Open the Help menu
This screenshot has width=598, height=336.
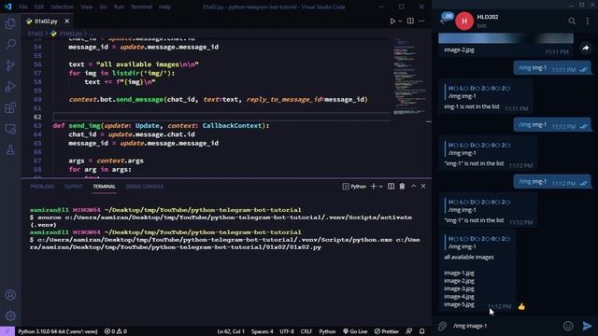164,7
